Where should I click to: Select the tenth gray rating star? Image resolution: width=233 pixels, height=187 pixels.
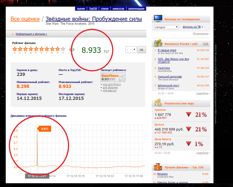tap(63, 49)
